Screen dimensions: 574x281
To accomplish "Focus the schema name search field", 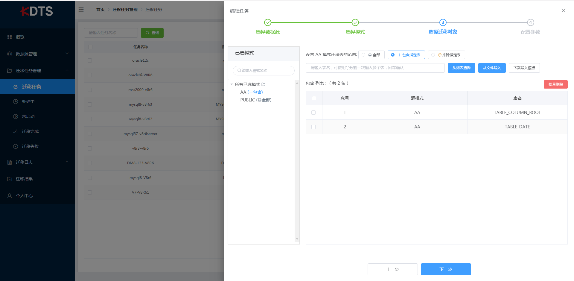I will click(x=264, y=71).
